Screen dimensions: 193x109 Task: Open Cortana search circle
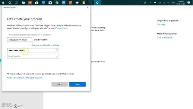[10, 3]
